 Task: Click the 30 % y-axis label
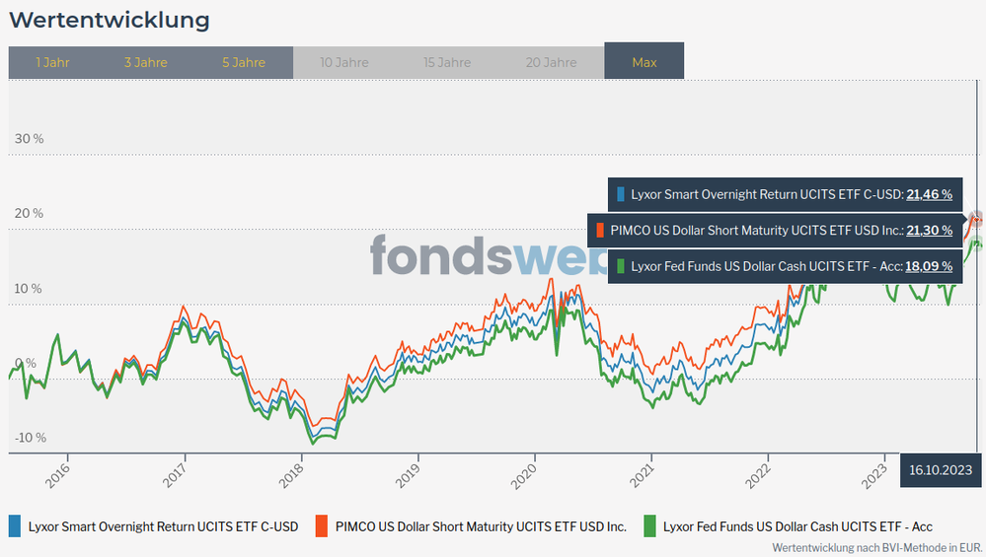point(29,139)
